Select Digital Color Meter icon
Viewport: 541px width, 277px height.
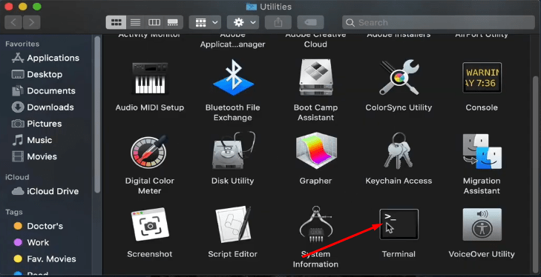(x=149, y=152)
